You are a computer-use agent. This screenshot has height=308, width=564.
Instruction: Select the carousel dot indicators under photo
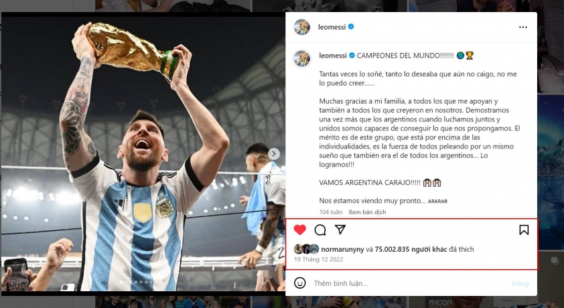pos(136,282)
